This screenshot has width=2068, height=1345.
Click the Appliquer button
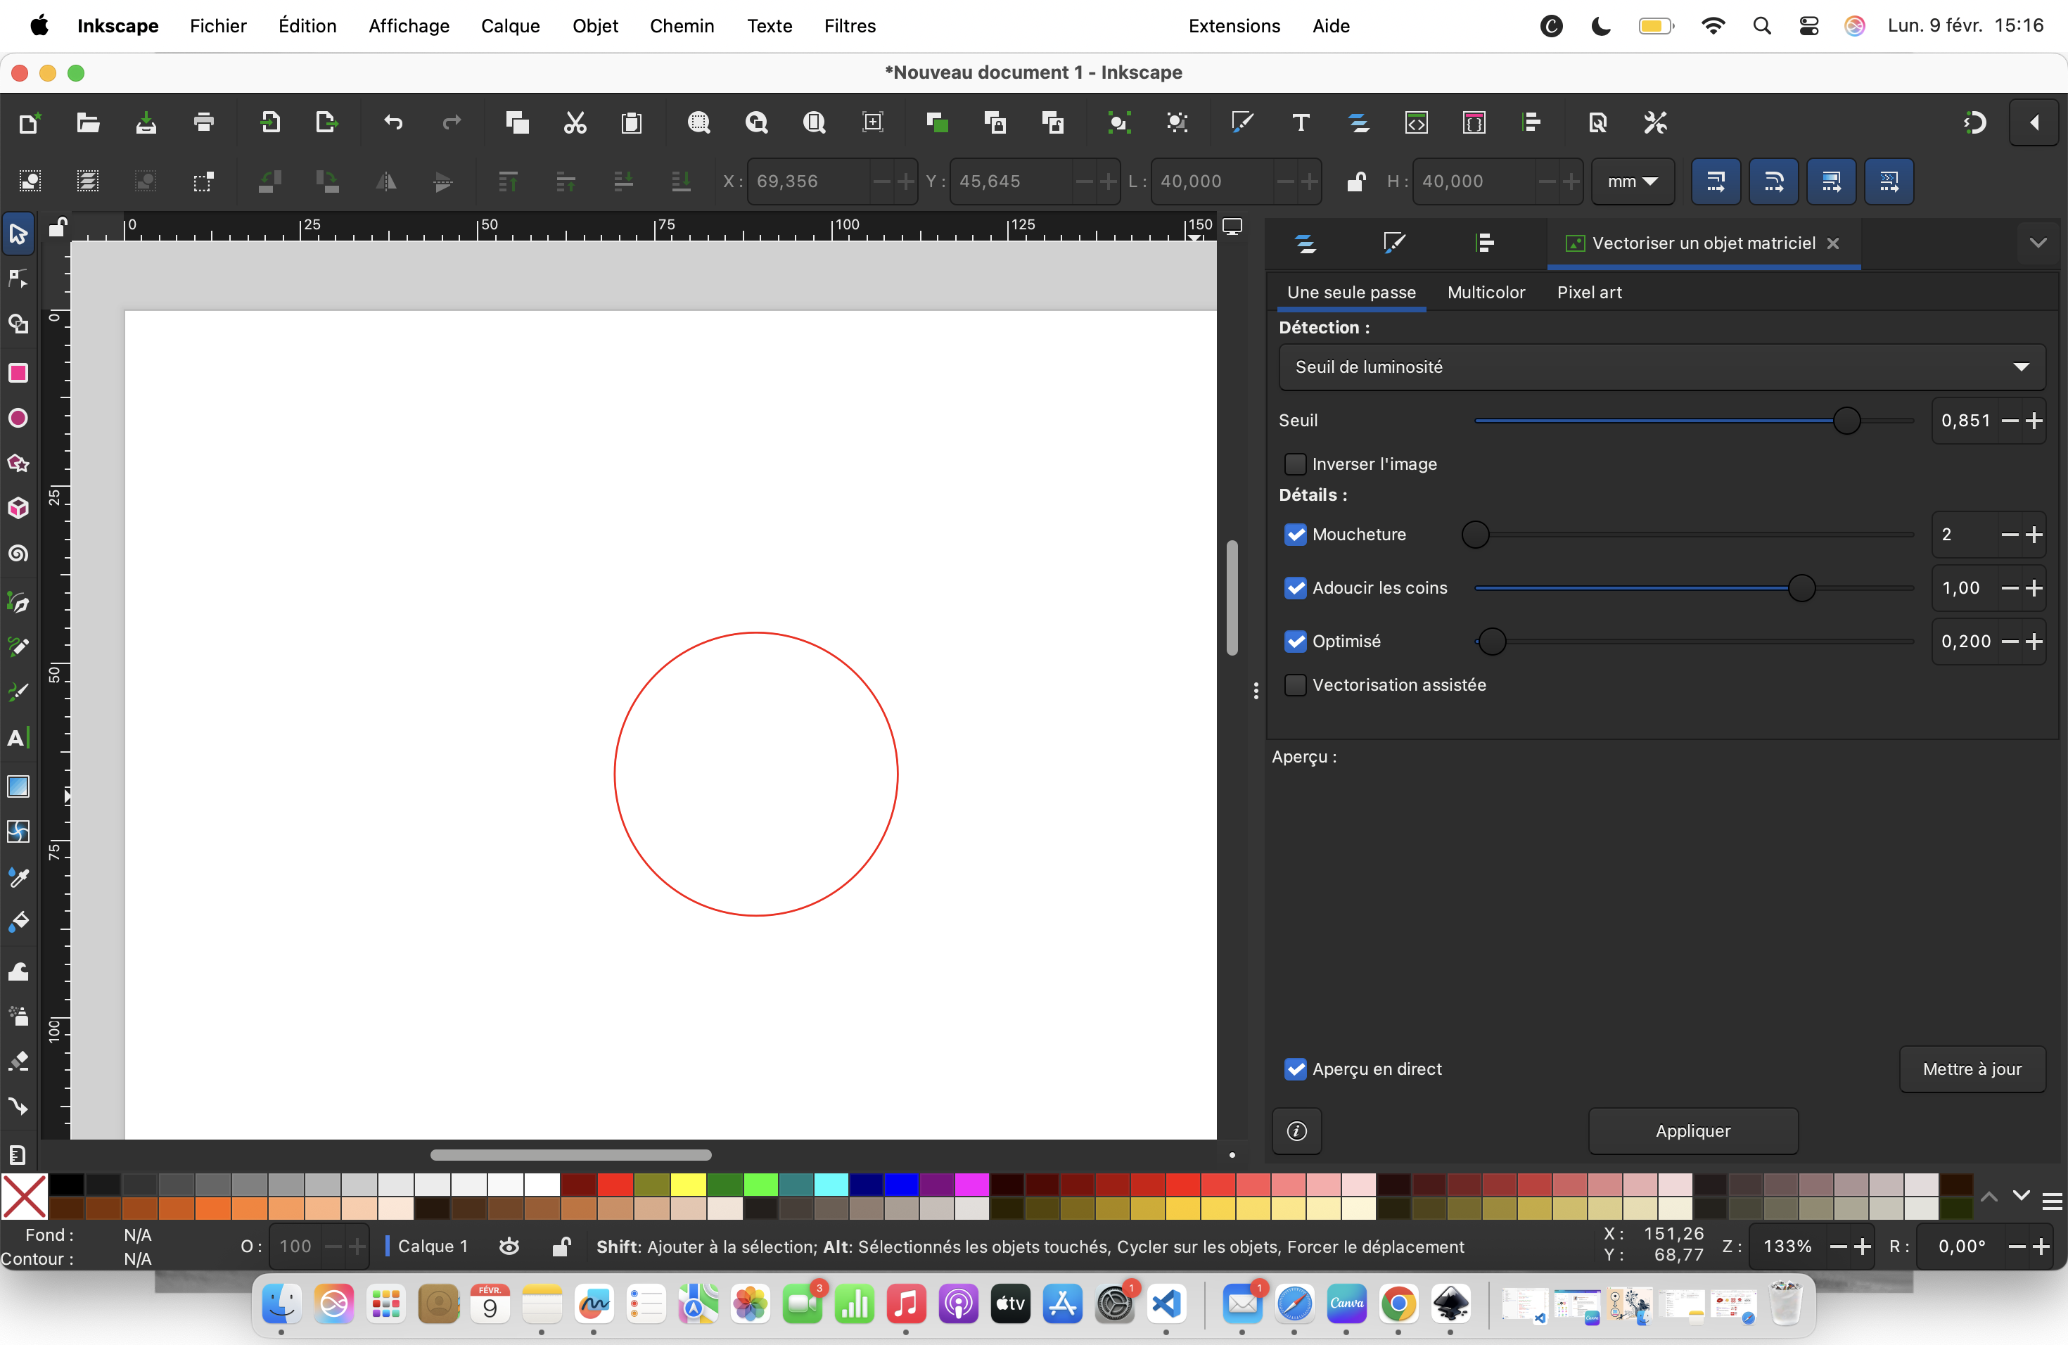click(x=1692, y=1130)
